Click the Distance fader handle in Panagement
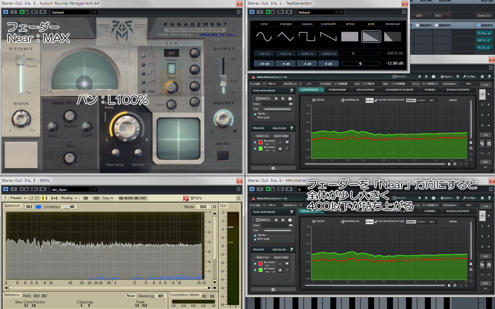The width and height of the screenshot is (495, 309). click(21, 59)
